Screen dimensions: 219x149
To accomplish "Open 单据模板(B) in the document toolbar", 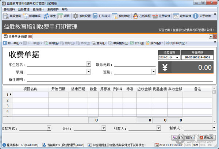I will (118, 43).
